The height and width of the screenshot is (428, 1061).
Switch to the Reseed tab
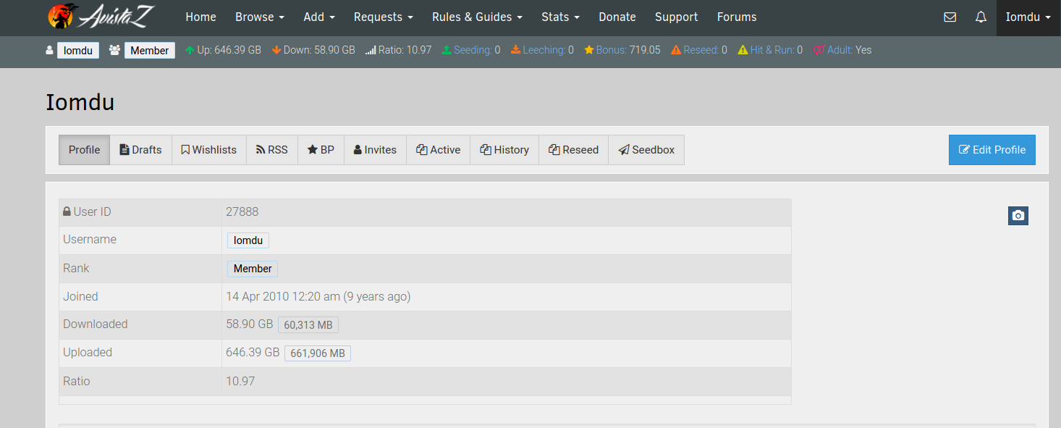tap(574, 150)
